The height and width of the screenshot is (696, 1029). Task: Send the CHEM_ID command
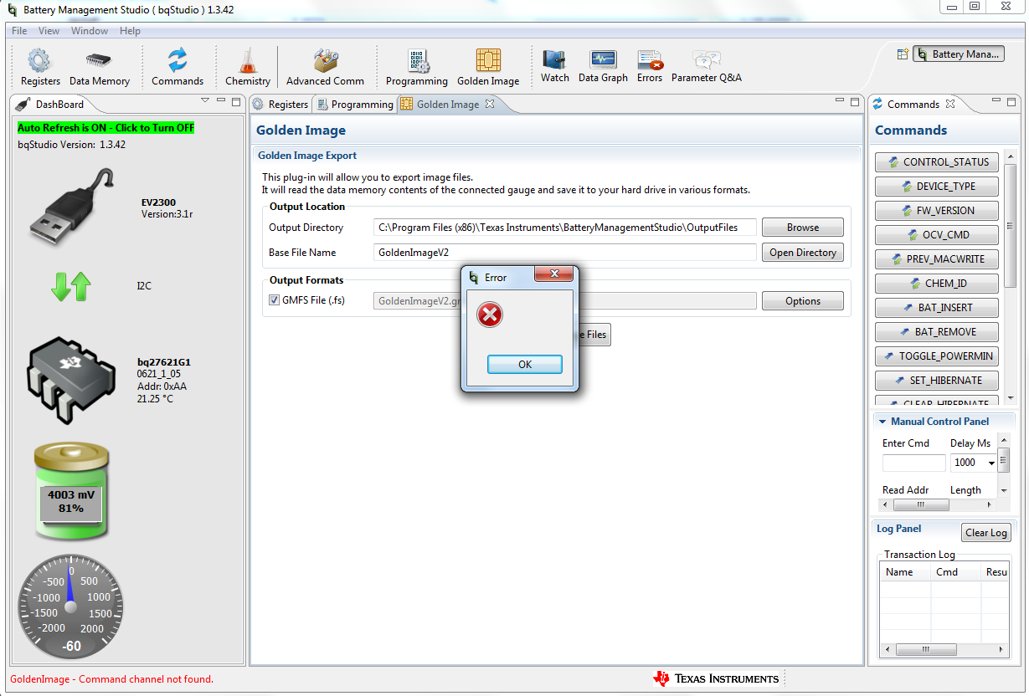(x=937, y=284)
